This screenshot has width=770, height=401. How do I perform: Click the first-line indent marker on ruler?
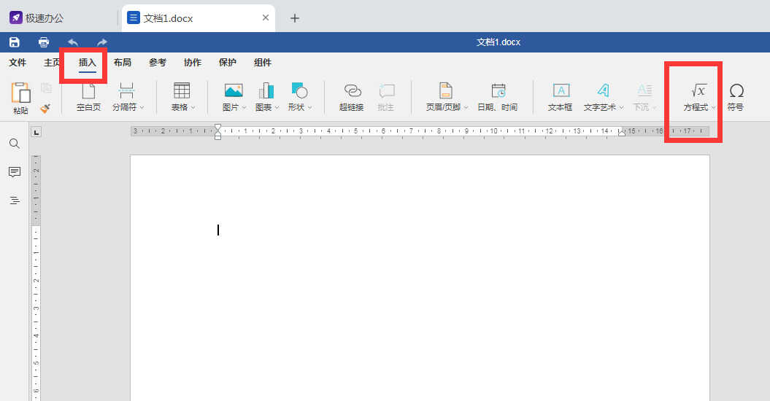point(217,127)
